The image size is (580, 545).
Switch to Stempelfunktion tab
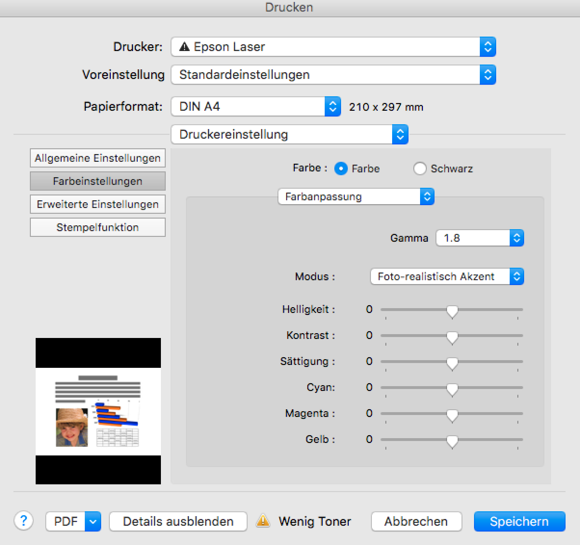[x=98, y=227]
